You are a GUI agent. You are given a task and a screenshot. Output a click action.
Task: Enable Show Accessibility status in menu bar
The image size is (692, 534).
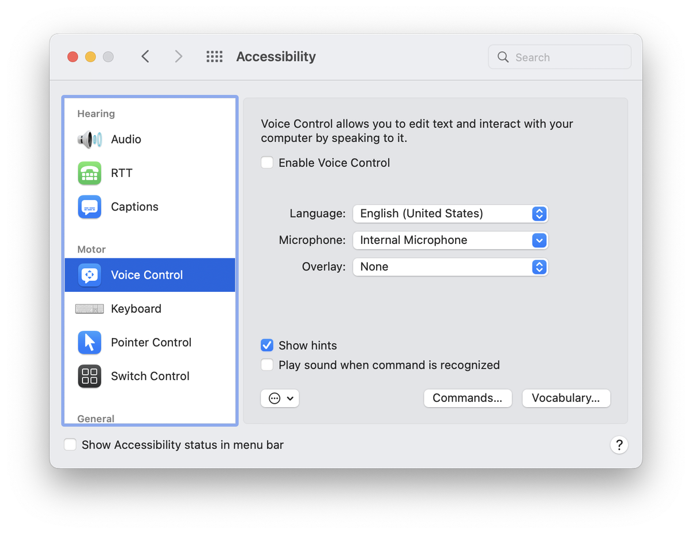tap(70, 445)
